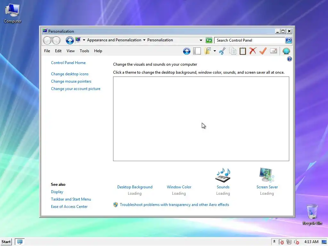Open Ease of Access Center link
This screenshot has width=328, height=246.
click(69, 207)
